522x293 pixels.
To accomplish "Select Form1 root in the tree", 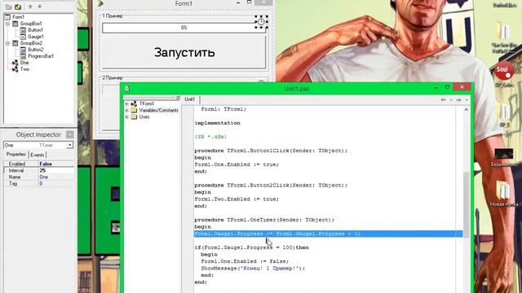I will (18, 17).
